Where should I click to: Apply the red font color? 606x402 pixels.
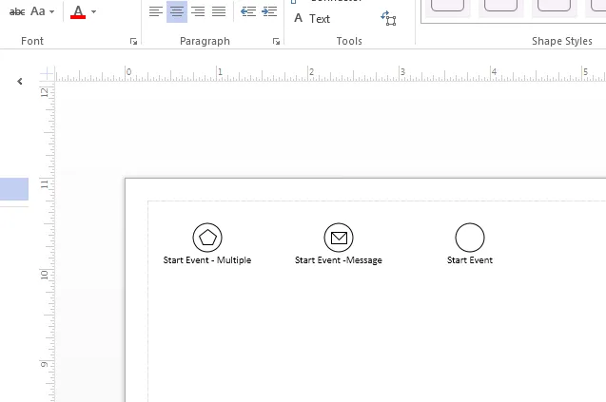pyautogui.click(x=78, y=12)
